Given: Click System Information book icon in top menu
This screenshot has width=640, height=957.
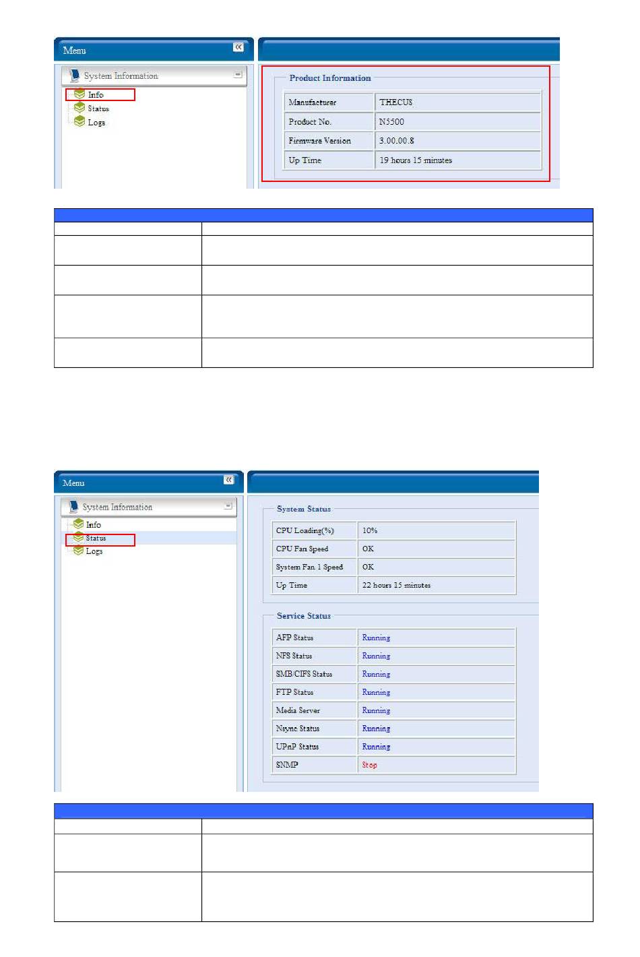Looking at the screenshot, I should point(75,75).
